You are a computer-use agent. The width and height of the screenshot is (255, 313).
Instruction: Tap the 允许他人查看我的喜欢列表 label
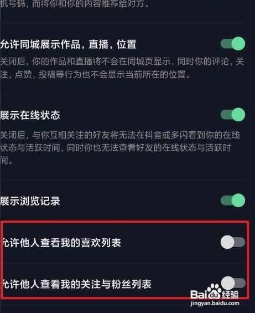click(61, 243)
